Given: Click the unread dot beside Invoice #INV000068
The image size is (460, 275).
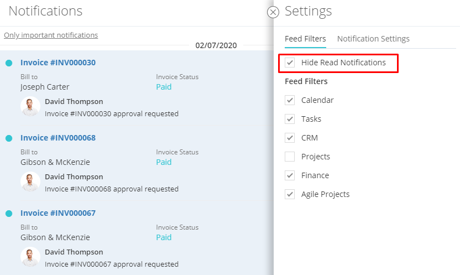Looking at the screenshot, I should [x=9, y=138].
